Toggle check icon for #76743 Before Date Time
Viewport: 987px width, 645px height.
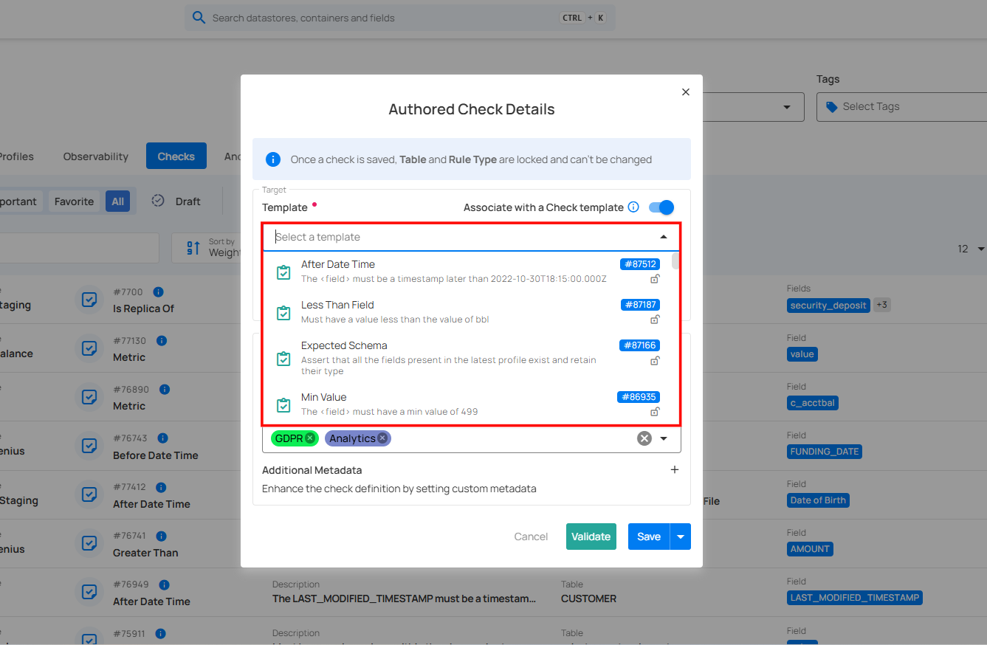tap(89, 446)
